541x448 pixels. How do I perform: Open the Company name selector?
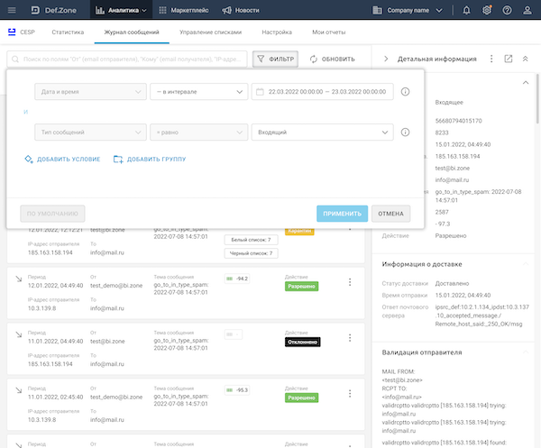(408, 10)
